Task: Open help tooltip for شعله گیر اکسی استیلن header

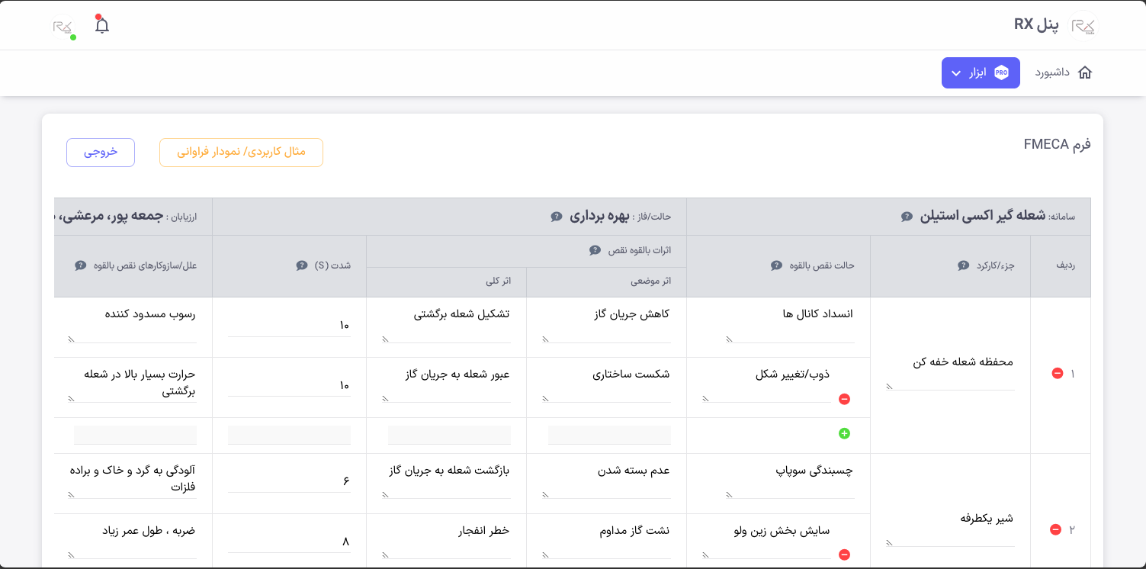Action: [905, 217]
